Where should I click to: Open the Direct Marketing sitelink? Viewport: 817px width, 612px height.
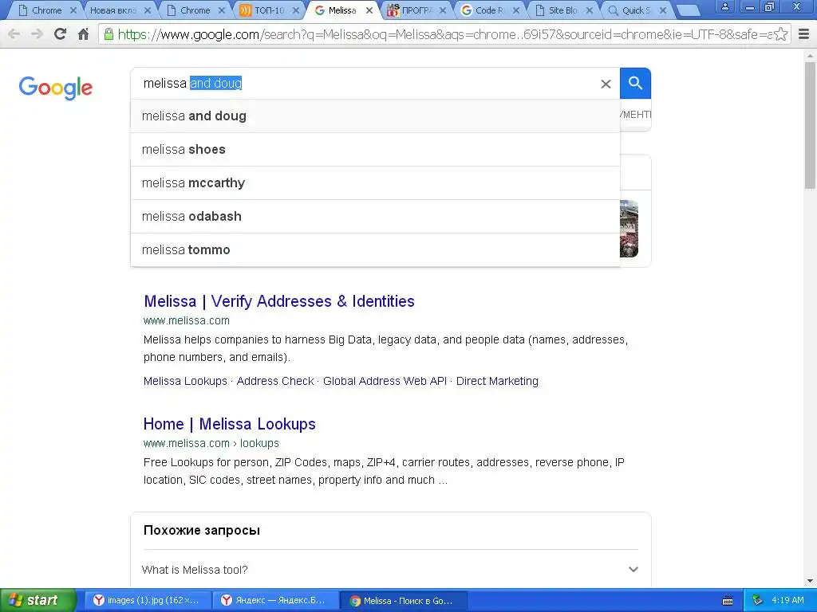pos(497,381)
